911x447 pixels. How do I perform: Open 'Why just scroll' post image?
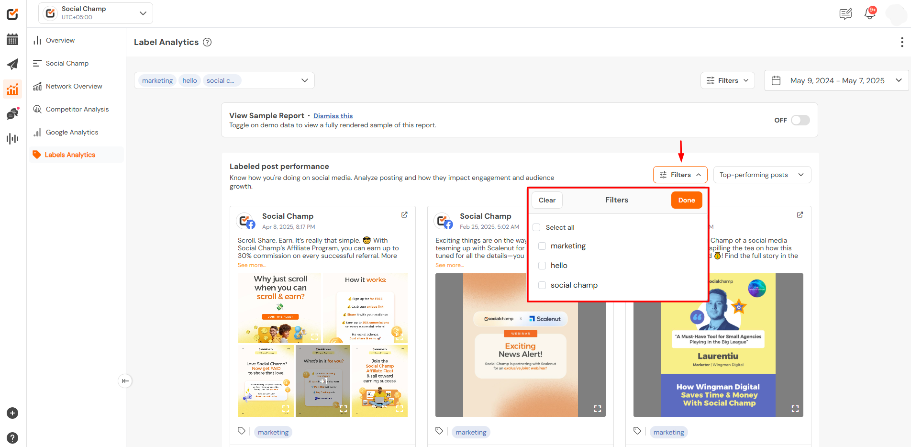(279, 308)
